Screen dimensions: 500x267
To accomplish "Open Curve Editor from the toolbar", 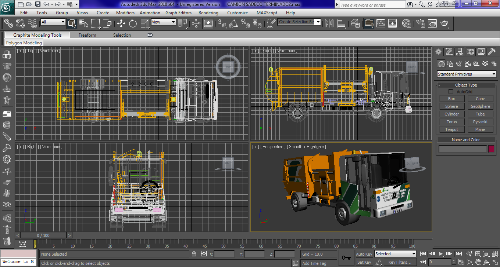I will (381, 23).
